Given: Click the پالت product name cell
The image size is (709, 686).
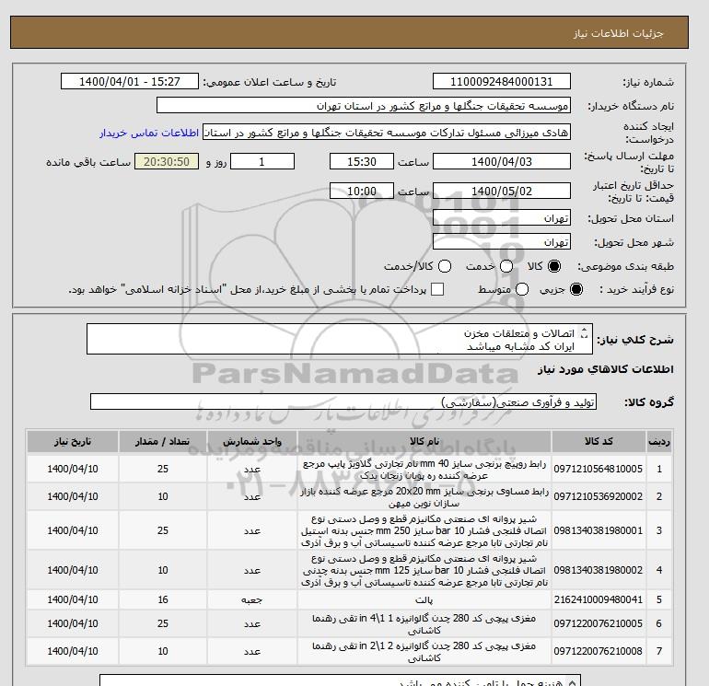Looking at the screenshot, I should [424, 600].
